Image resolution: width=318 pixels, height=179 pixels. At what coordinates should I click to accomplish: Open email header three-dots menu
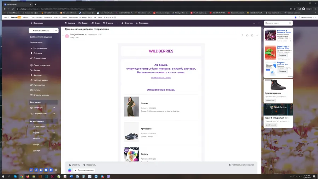[x=257, y=35]
